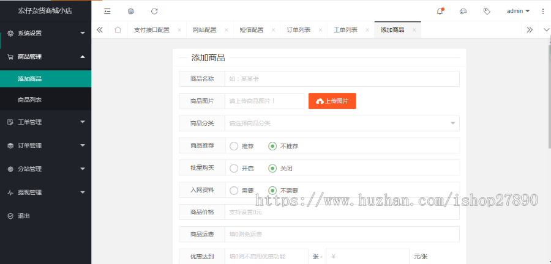The height and width of the screenshot is (264, 551).
Task: Click the 分站管理 icon in sidebar
Action: [x=10, y=169]
